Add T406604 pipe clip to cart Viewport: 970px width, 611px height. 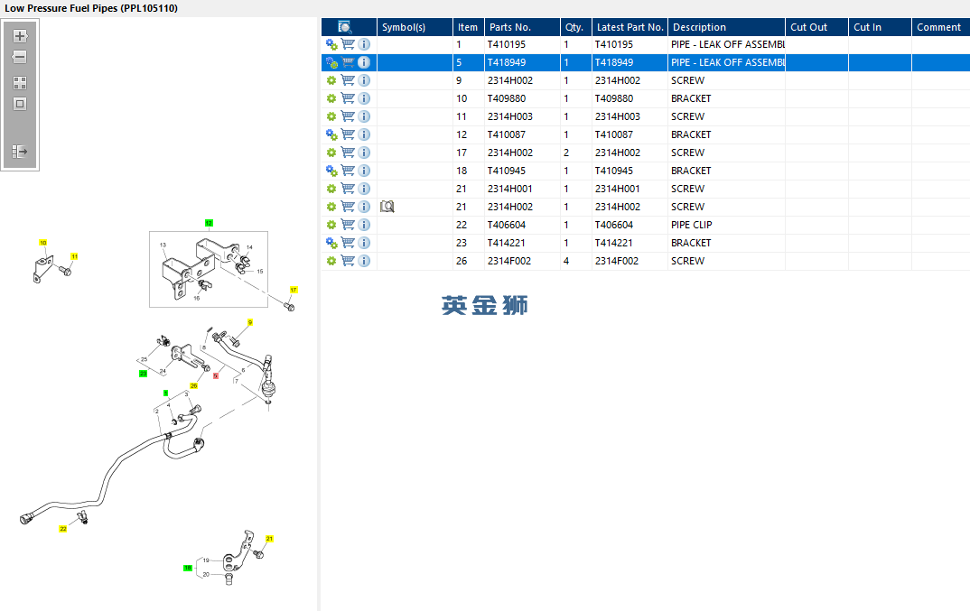coord(348,225)
